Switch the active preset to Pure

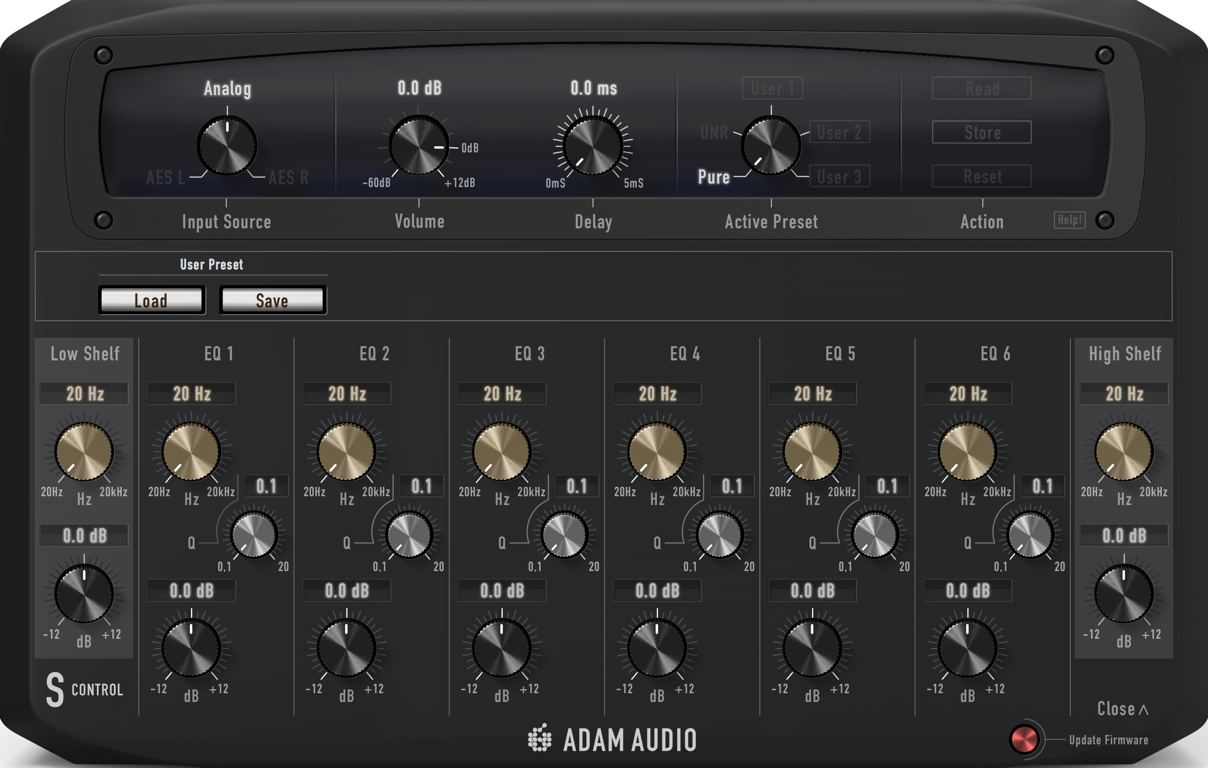714,177
